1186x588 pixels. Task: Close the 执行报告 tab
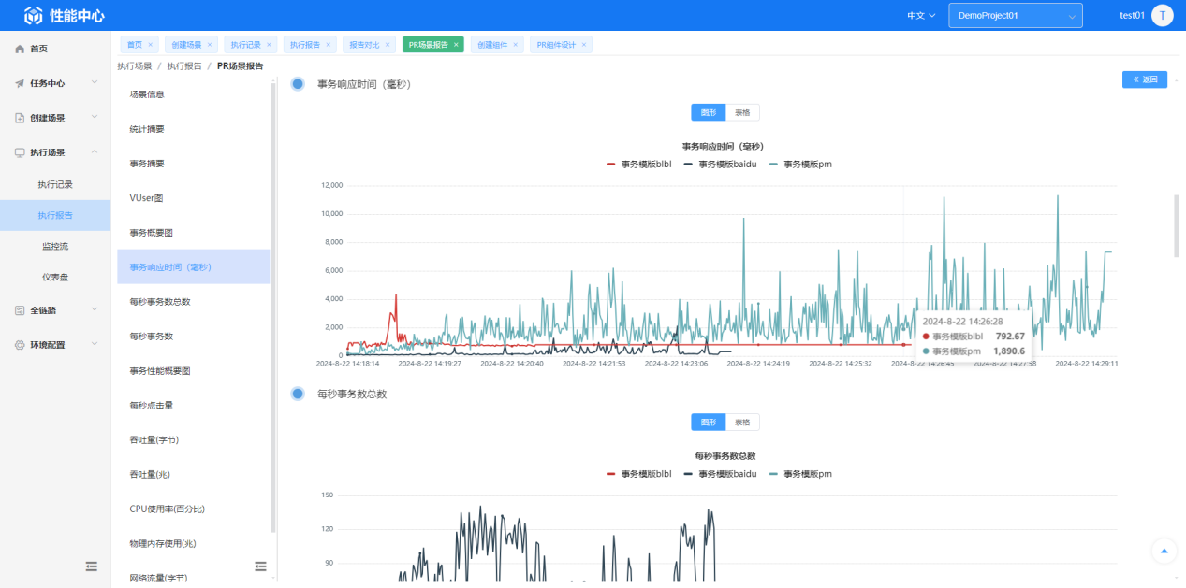point(328,45)
